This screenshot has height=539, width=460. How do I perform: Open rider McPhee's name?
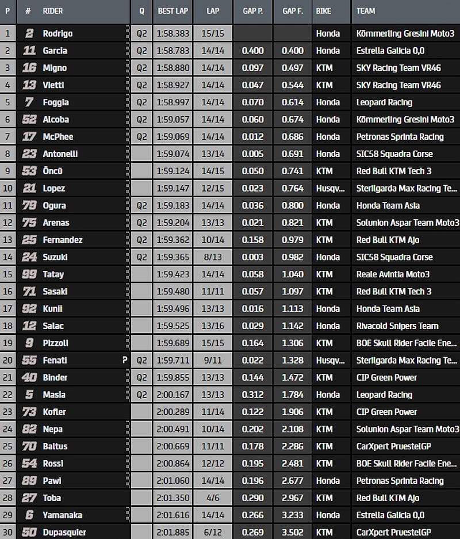[57, 137]
